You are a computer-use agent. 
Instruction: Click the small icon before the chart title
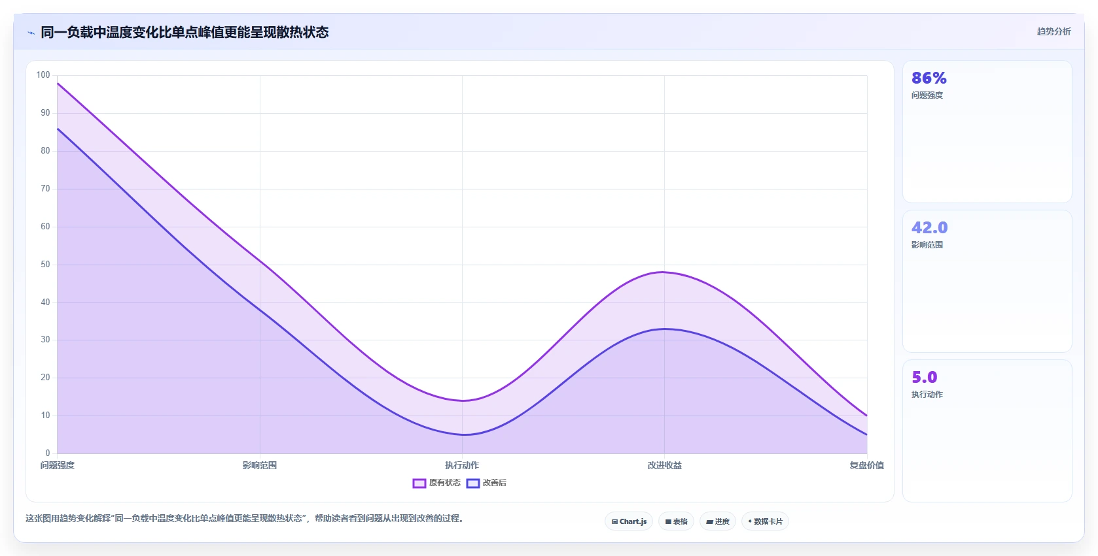click(31, 33)
